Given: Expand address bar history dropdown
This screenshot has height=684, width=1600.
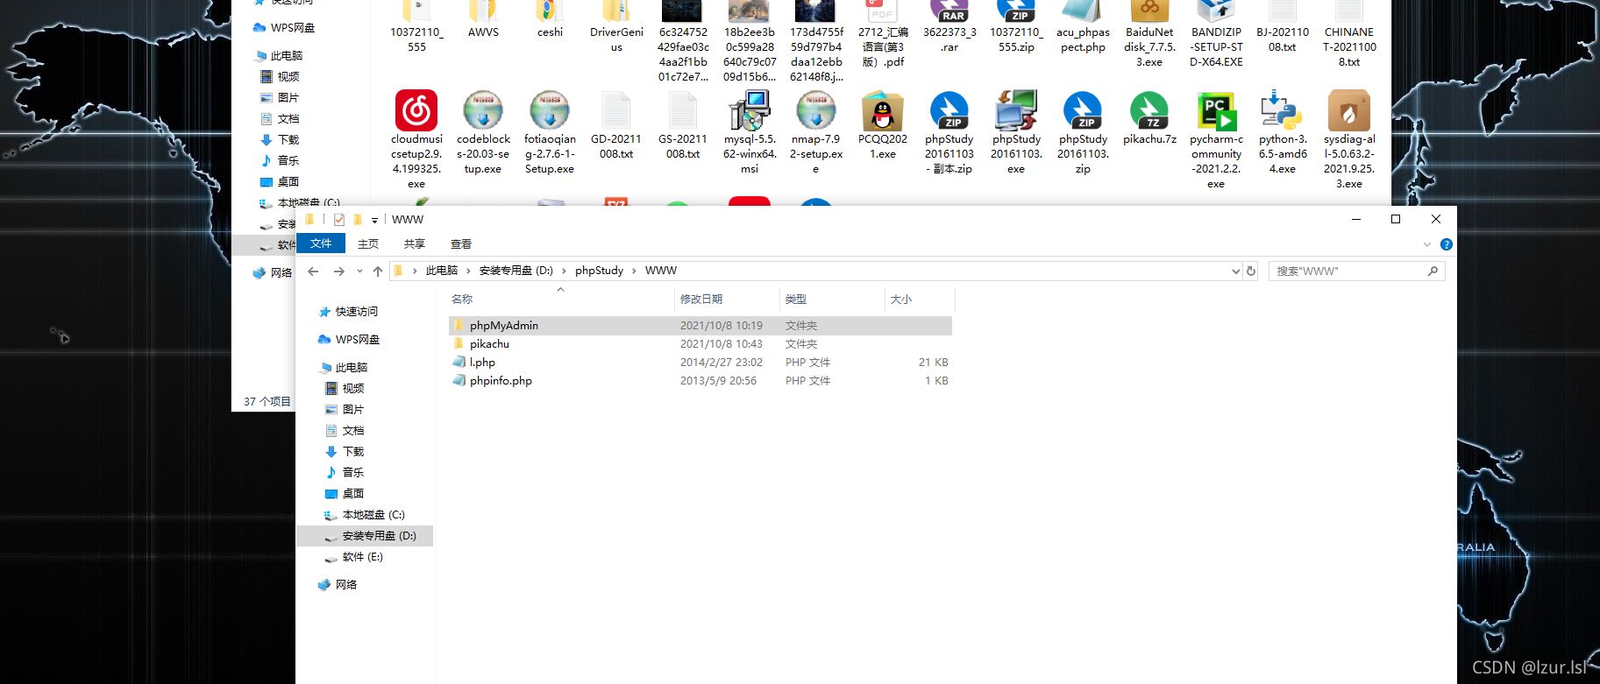Looking at the screenshot, I should click(1236, 271).
